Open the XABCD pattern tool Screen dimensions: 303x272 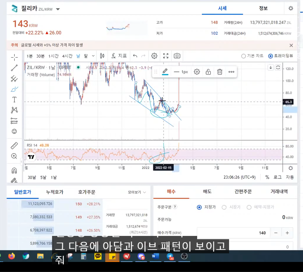tap(14, 110)
